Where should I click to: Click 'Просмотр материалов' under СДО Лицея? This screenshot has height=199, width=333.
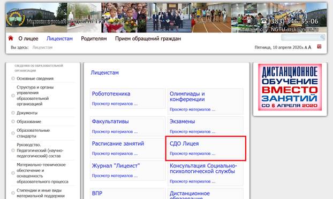tap(192, 154)
